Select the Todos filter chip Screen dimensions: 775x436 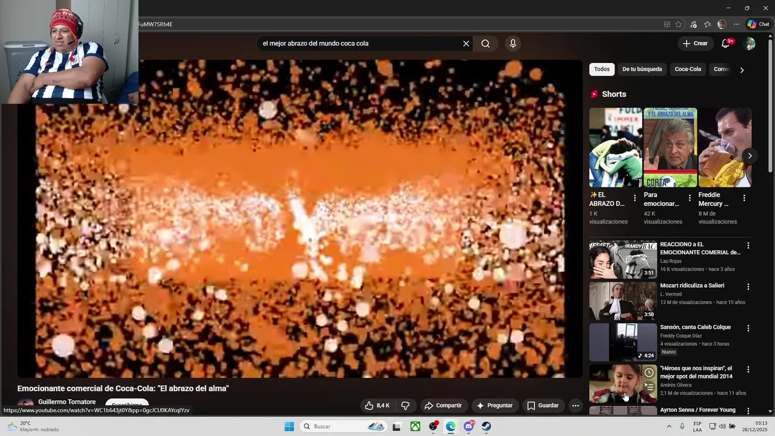pyautogui.click(x=602, y=69)
